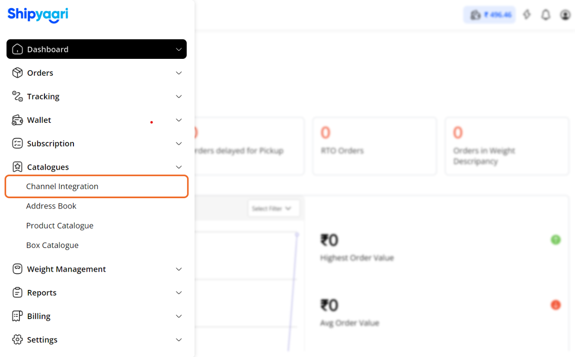Click the Reports clipboard icon
This screenshot has height=357, width=575.
(17, 293)
